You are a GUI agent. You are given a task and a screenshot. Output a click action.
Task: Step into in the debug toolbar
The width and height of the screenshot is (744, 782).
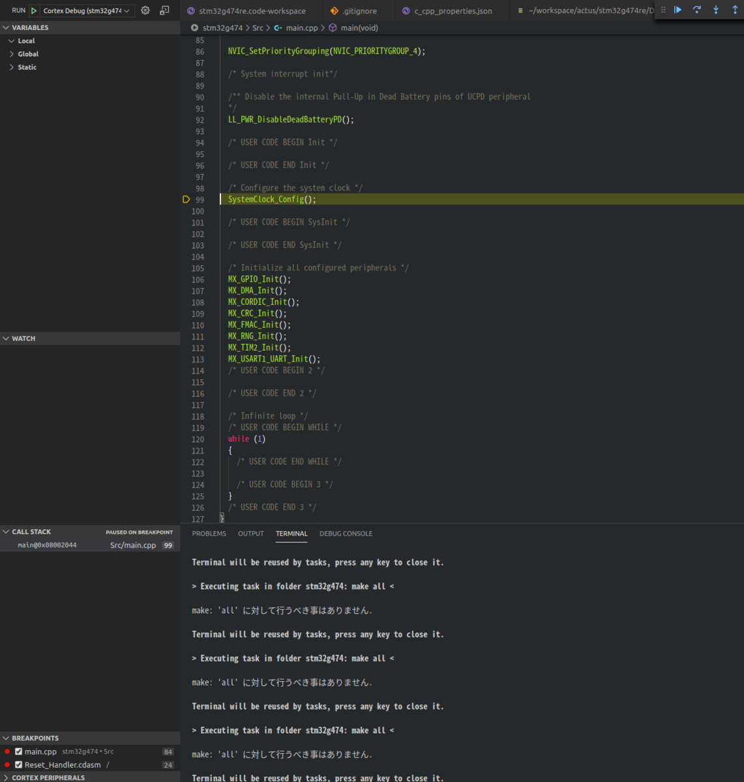point(716,10)
